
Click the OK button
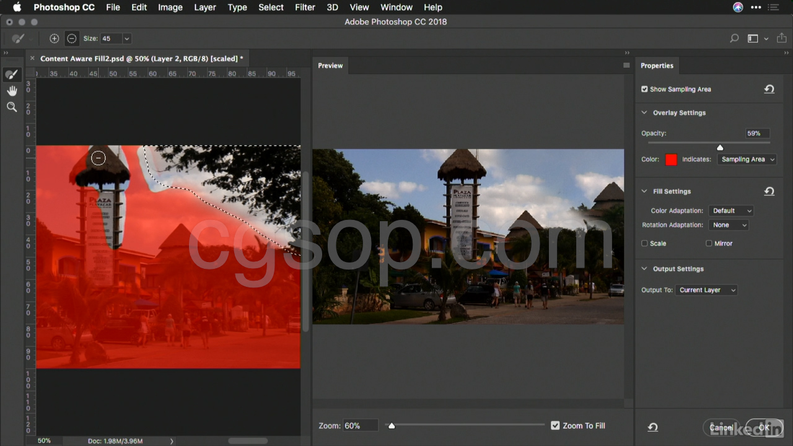pos(764,427)
